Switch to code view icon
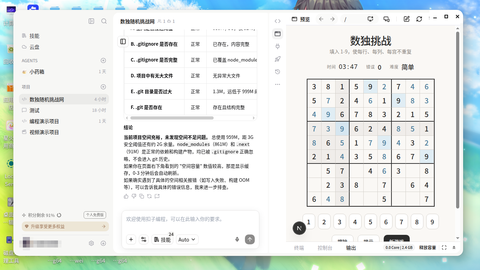The image size is (480, 270). pyautogui.click(x=278, y=21)
